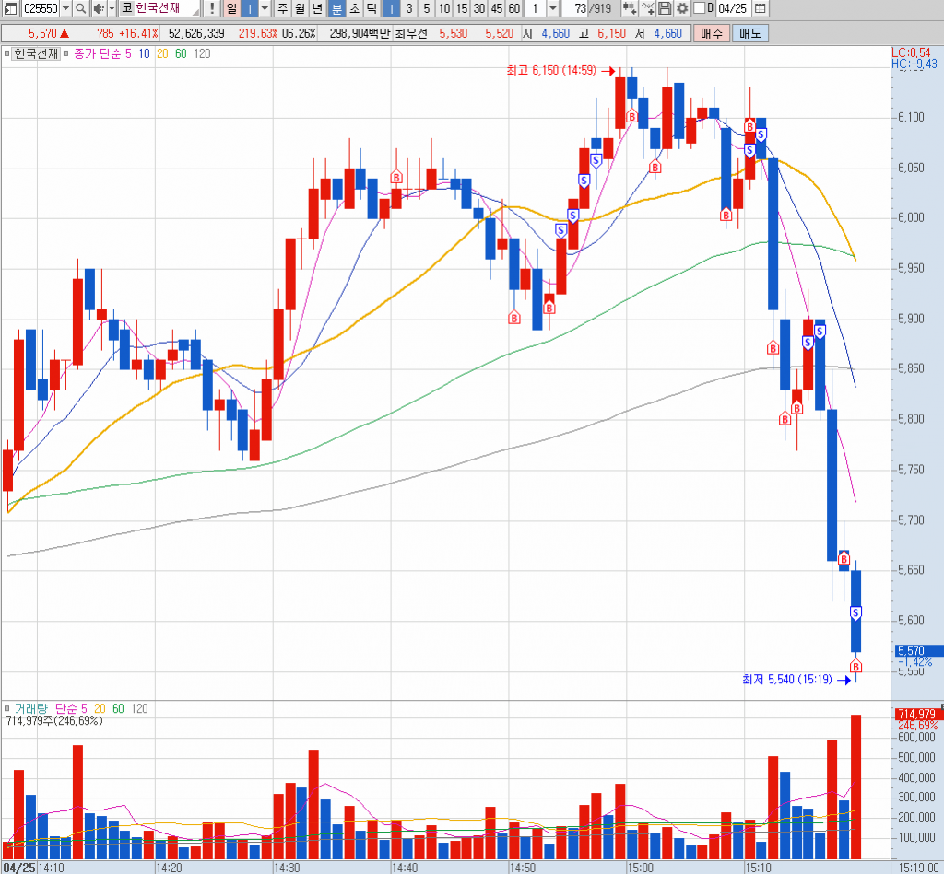944x874 pixels.
Task: Select the 틱 tick chart tab
Action: (x=371, y=8)
